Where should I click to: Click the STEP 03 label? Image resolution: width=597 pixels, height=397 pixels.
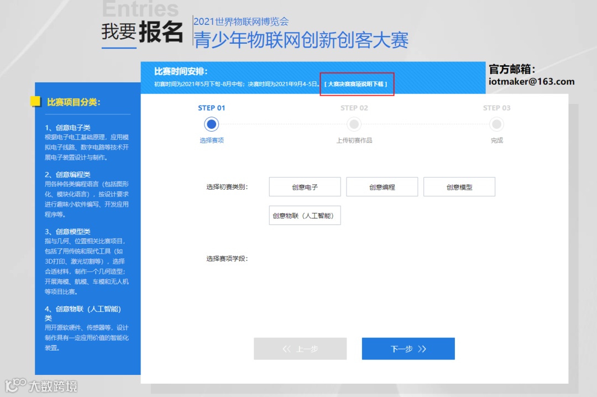(x=496, y=108)
